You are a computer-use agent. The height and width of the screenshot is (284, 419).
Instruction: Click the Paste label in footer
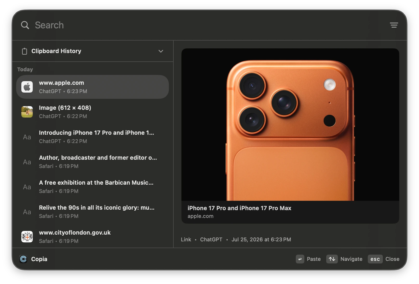[314, 259]
